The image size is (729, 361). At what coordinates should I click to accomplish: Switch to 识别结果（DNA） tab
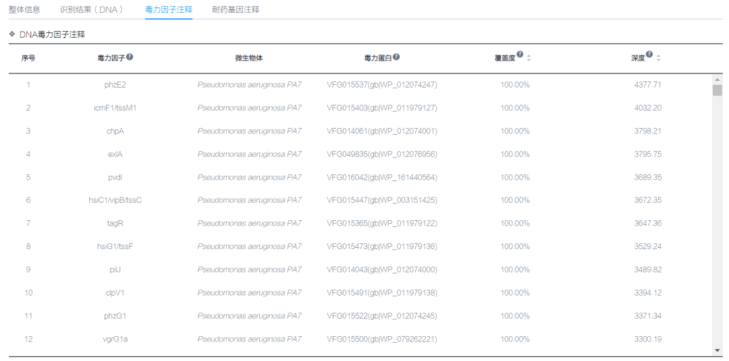92,9
